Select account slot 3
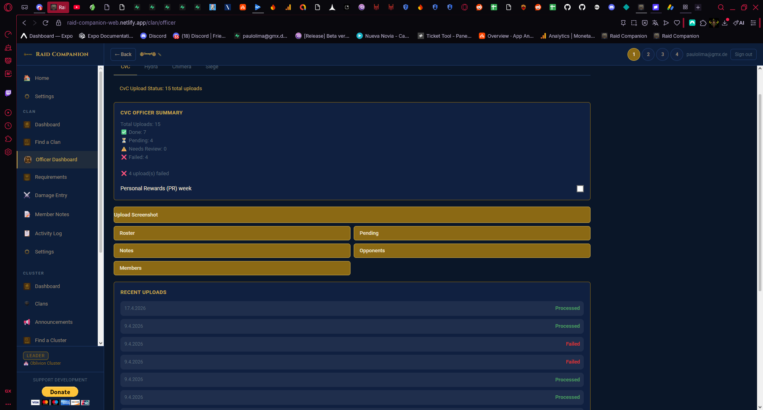763x410 pixels. [x=662, y=54]
